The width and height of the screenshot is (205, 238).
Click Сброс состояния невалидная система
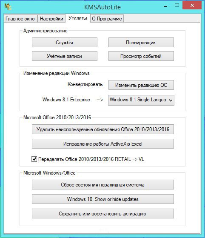pos(103,185)
